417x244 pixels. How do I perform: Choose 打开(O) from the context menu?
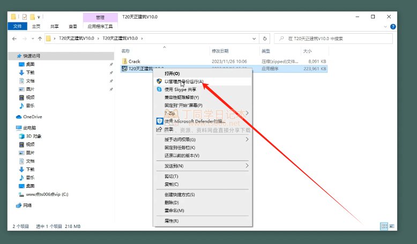point(203,73)
